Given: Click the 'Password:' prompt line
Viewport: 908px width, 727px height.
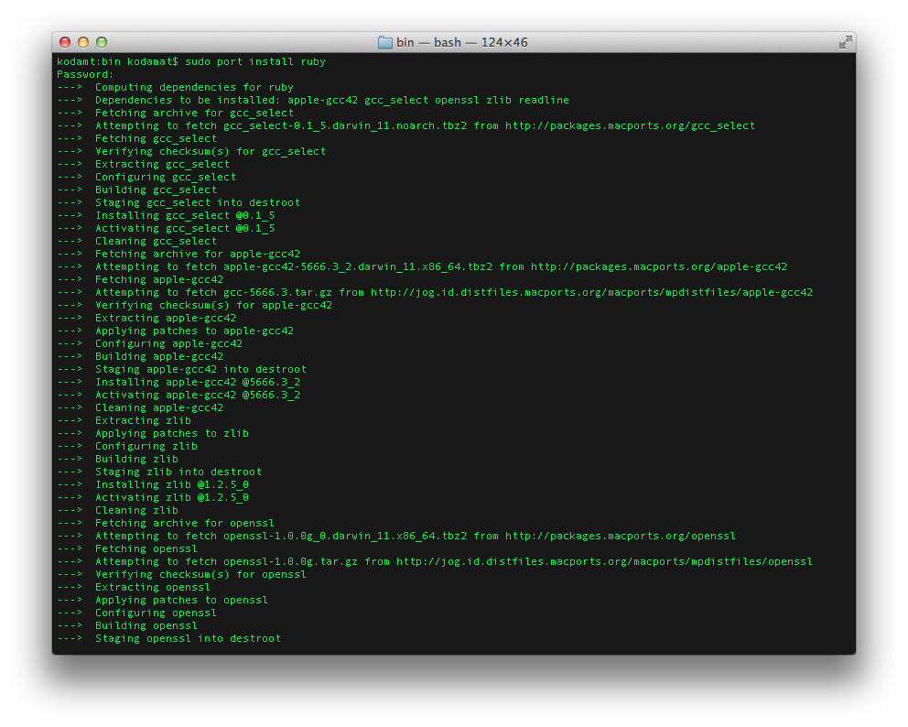Looking at the screenshot, I should (x=85, y=74).
